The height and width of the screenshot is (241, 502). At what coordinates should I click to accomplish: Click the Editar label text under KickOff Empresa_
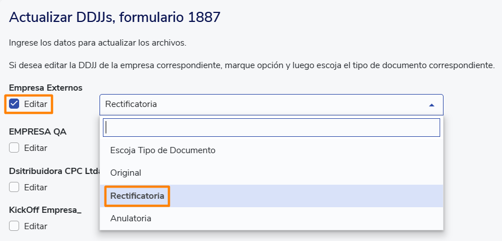coord(35,226)
